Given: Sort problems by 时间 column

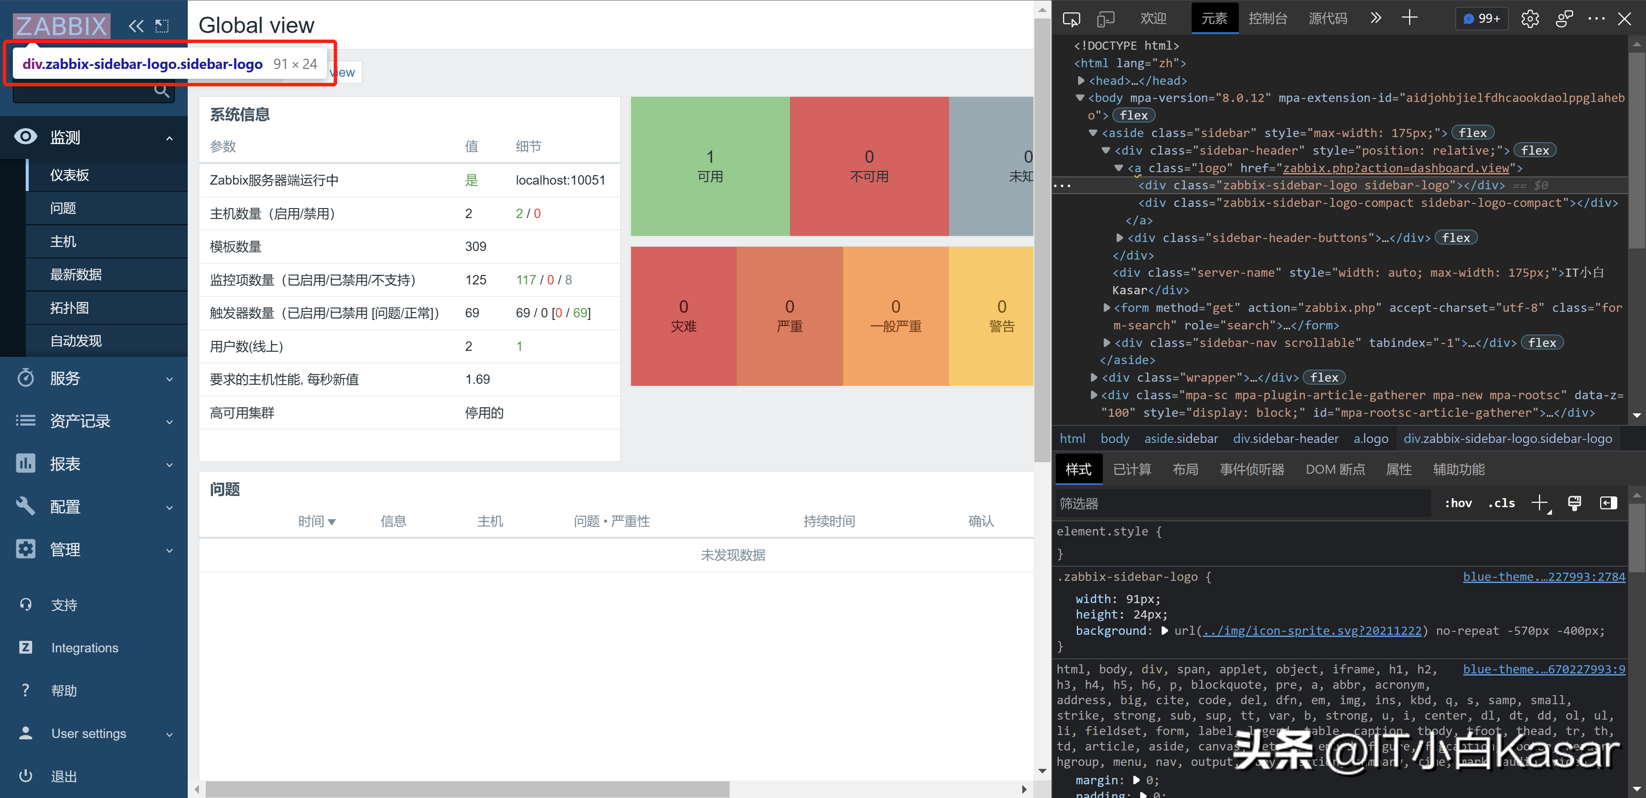Looking at the screenshot, I should pyautogui.click(x=317, y=521).
